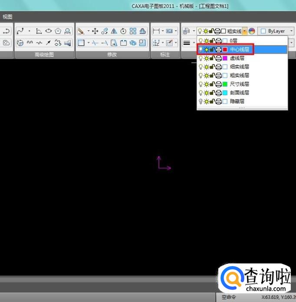Toggle lock icon of 粗实线层 row
The height and width of the screenshot is (302, 296).
212,75
